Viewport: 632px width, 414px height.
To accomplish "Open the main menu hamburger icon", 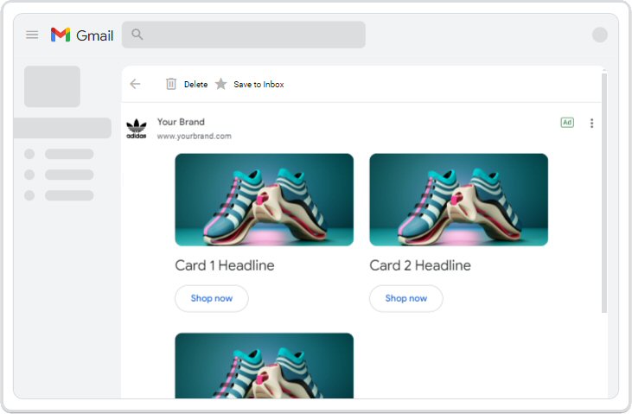I will click(x=32, y=35).
